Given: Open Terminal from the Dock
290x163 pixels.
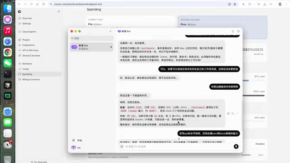Looking at the screenshot, I should point(8,74).
